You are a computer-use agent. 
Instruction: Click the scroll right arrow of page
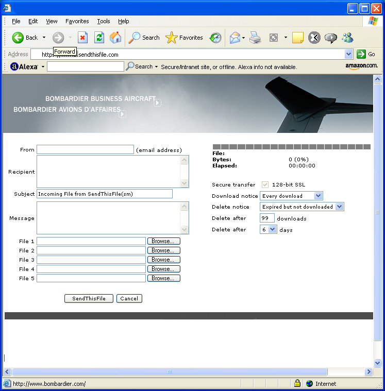[x=369, y=371]
